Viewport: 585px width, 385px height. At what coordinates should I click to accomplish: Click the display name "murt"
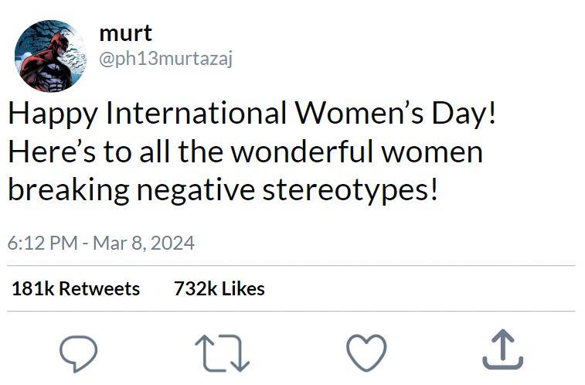(125, 33)
